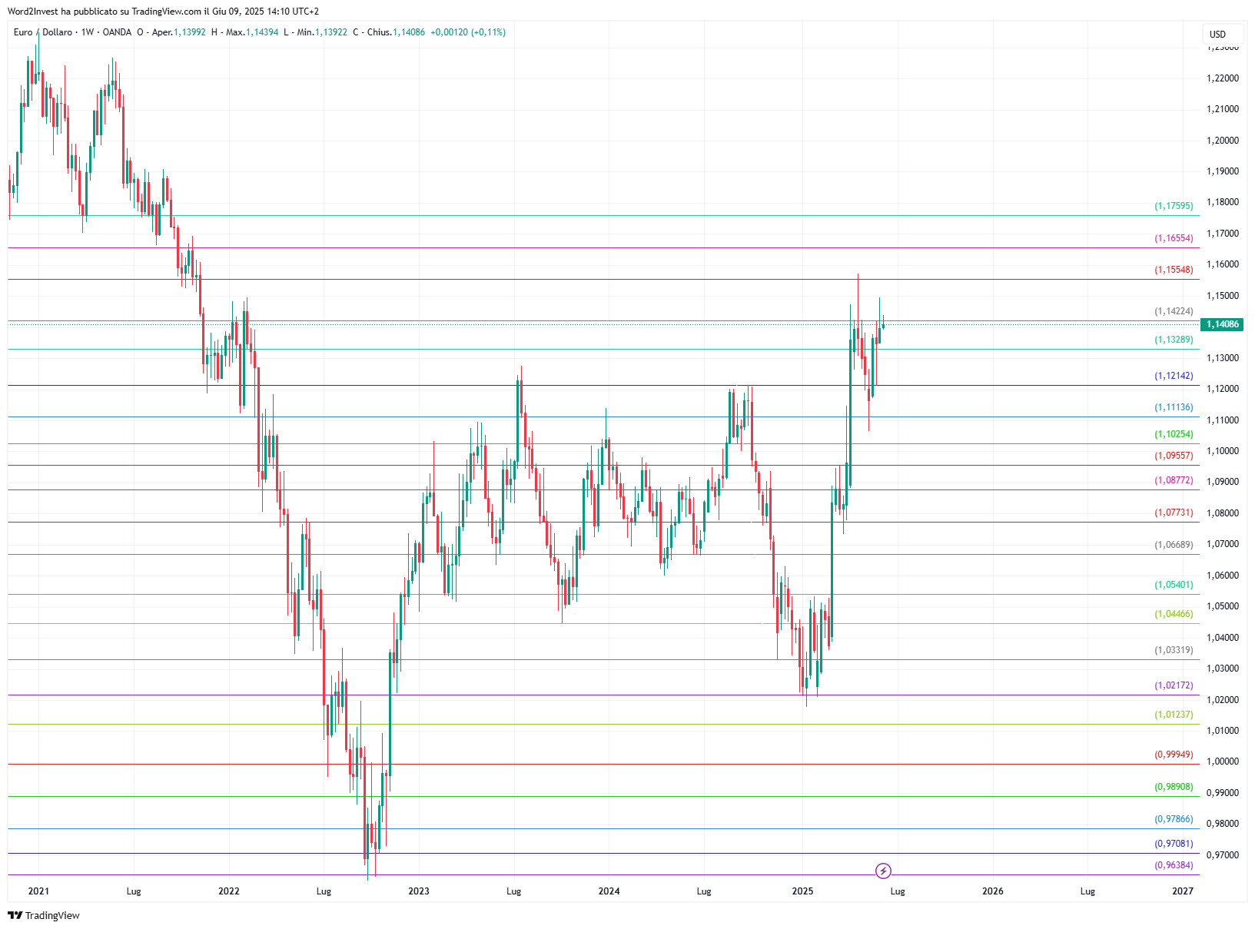This screenshot has height=929, width=1255.
Task: Click the change value +0,00120 (+0,11%)
Action: pyautogui.click(x=468, y=32)
